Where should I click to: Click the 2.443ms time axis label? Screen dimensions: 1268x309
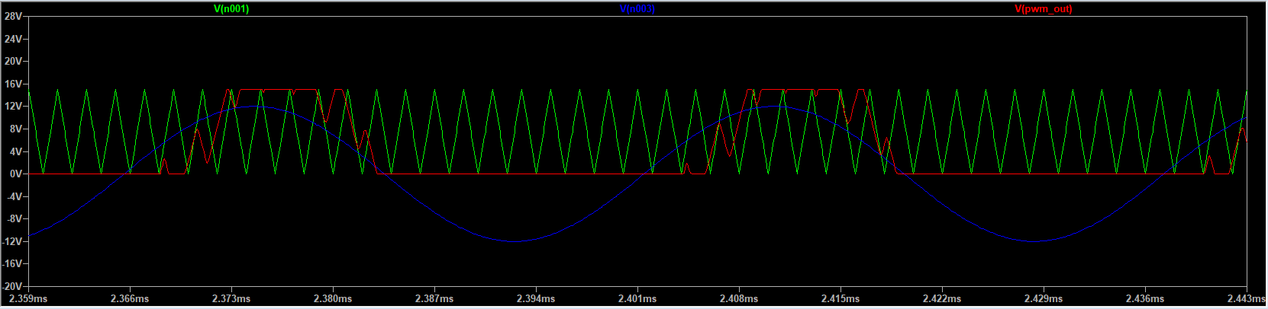click(x=1246, y=299)
